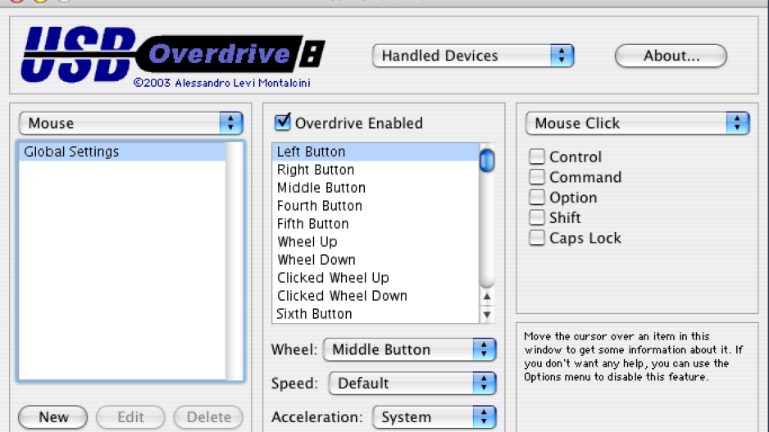Open the Acceleration dropdown set to System
Viewport: 769px width, 432px height.
click(435, 417)
